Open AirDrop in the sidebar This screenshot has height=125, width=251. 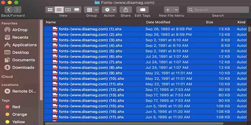19,30
